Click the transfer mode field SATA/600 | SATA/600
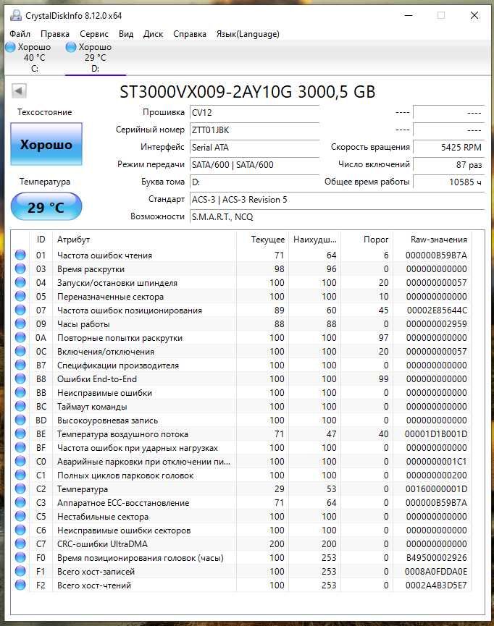 point(254,164)
